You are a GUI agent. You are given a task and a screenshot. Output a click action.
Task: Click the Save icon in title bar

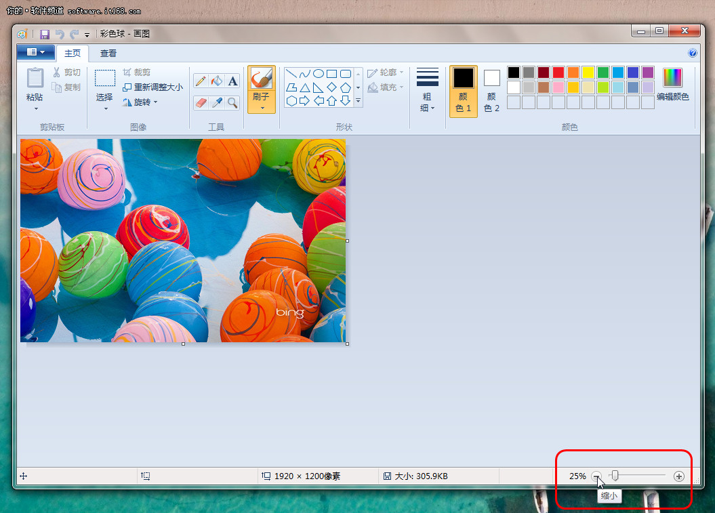44,34
